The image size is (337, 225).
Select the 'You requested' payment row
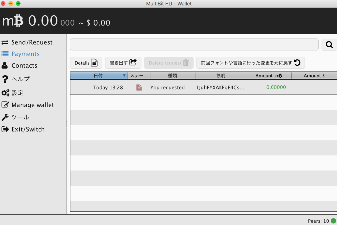[x=167, y=87]
